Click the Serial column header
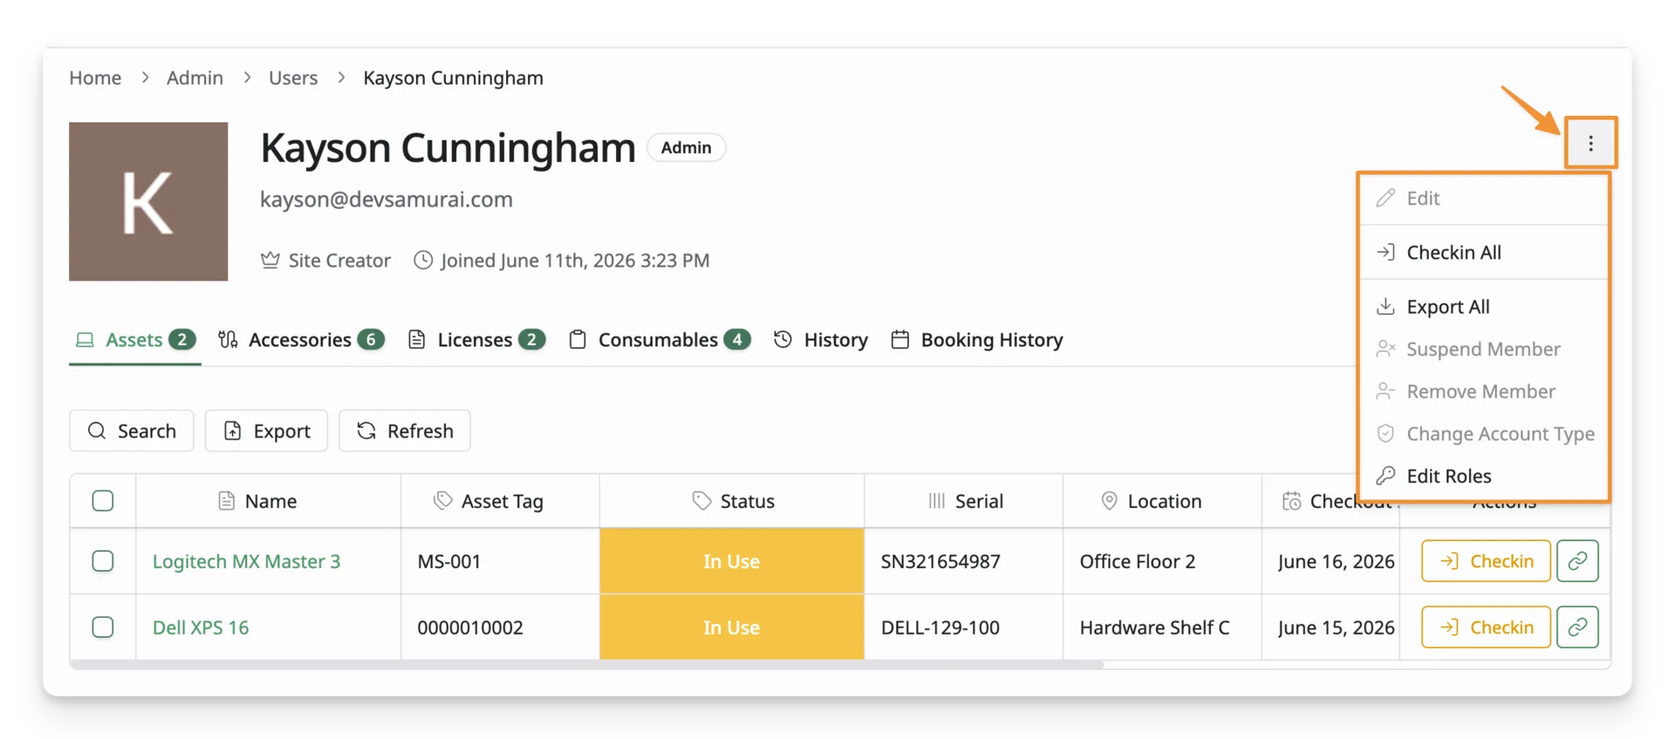Screen dimensions: 1675x739 click(x=965, y=501)
